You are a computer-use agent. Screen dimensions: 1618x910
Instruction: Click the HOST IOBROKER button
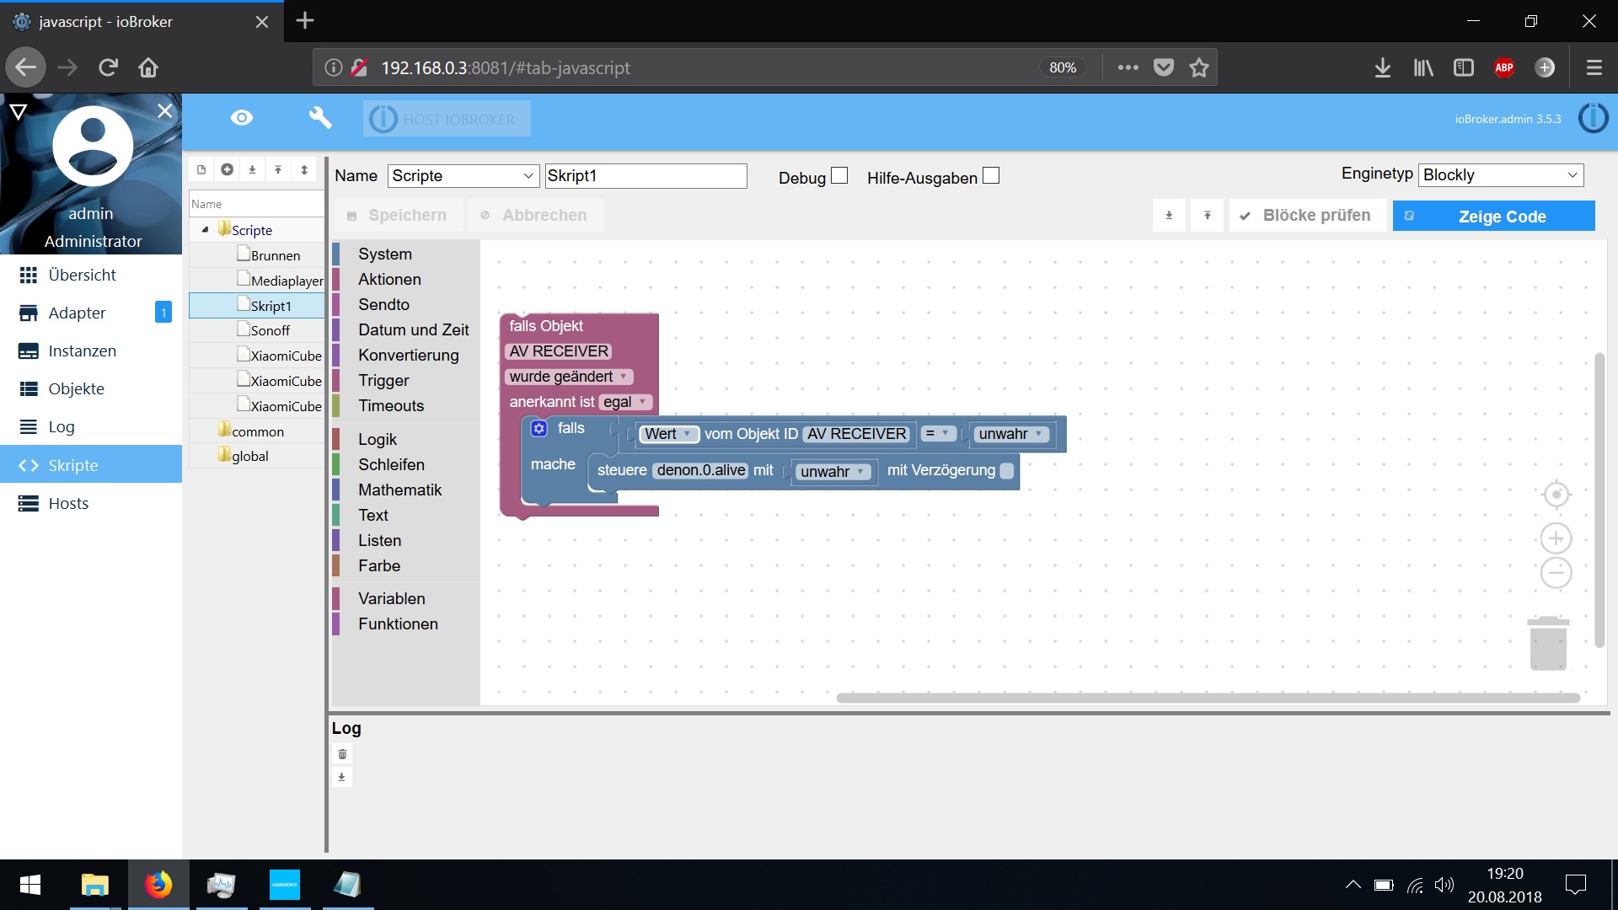tap(447, 119)
